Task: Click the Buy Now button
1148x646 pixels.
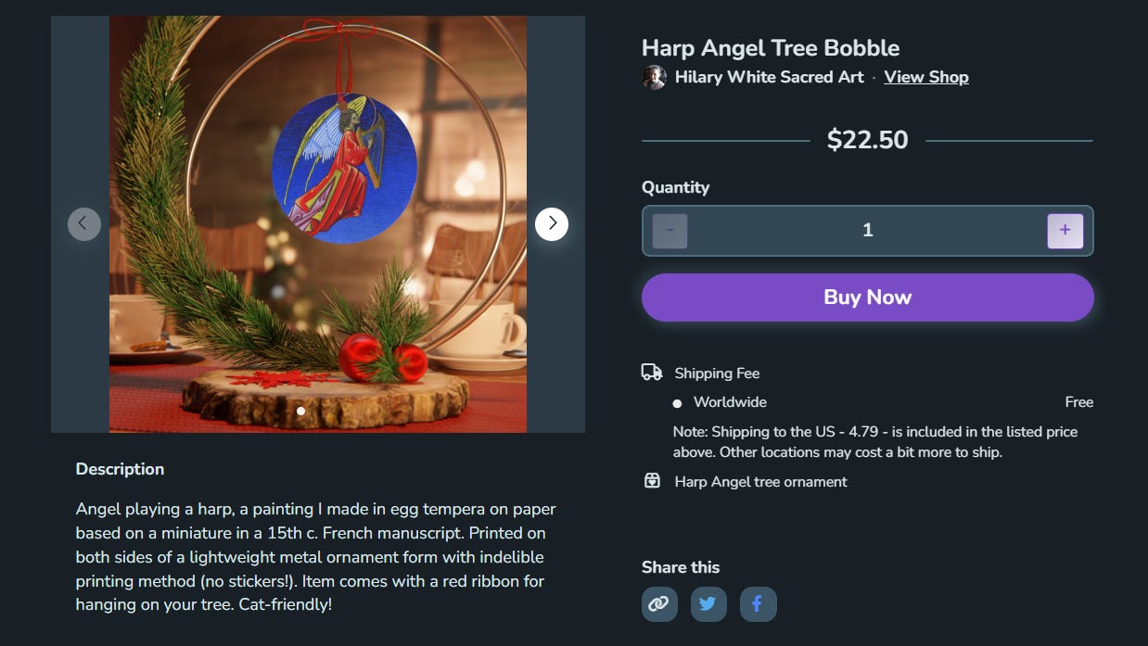Action: 867,298
